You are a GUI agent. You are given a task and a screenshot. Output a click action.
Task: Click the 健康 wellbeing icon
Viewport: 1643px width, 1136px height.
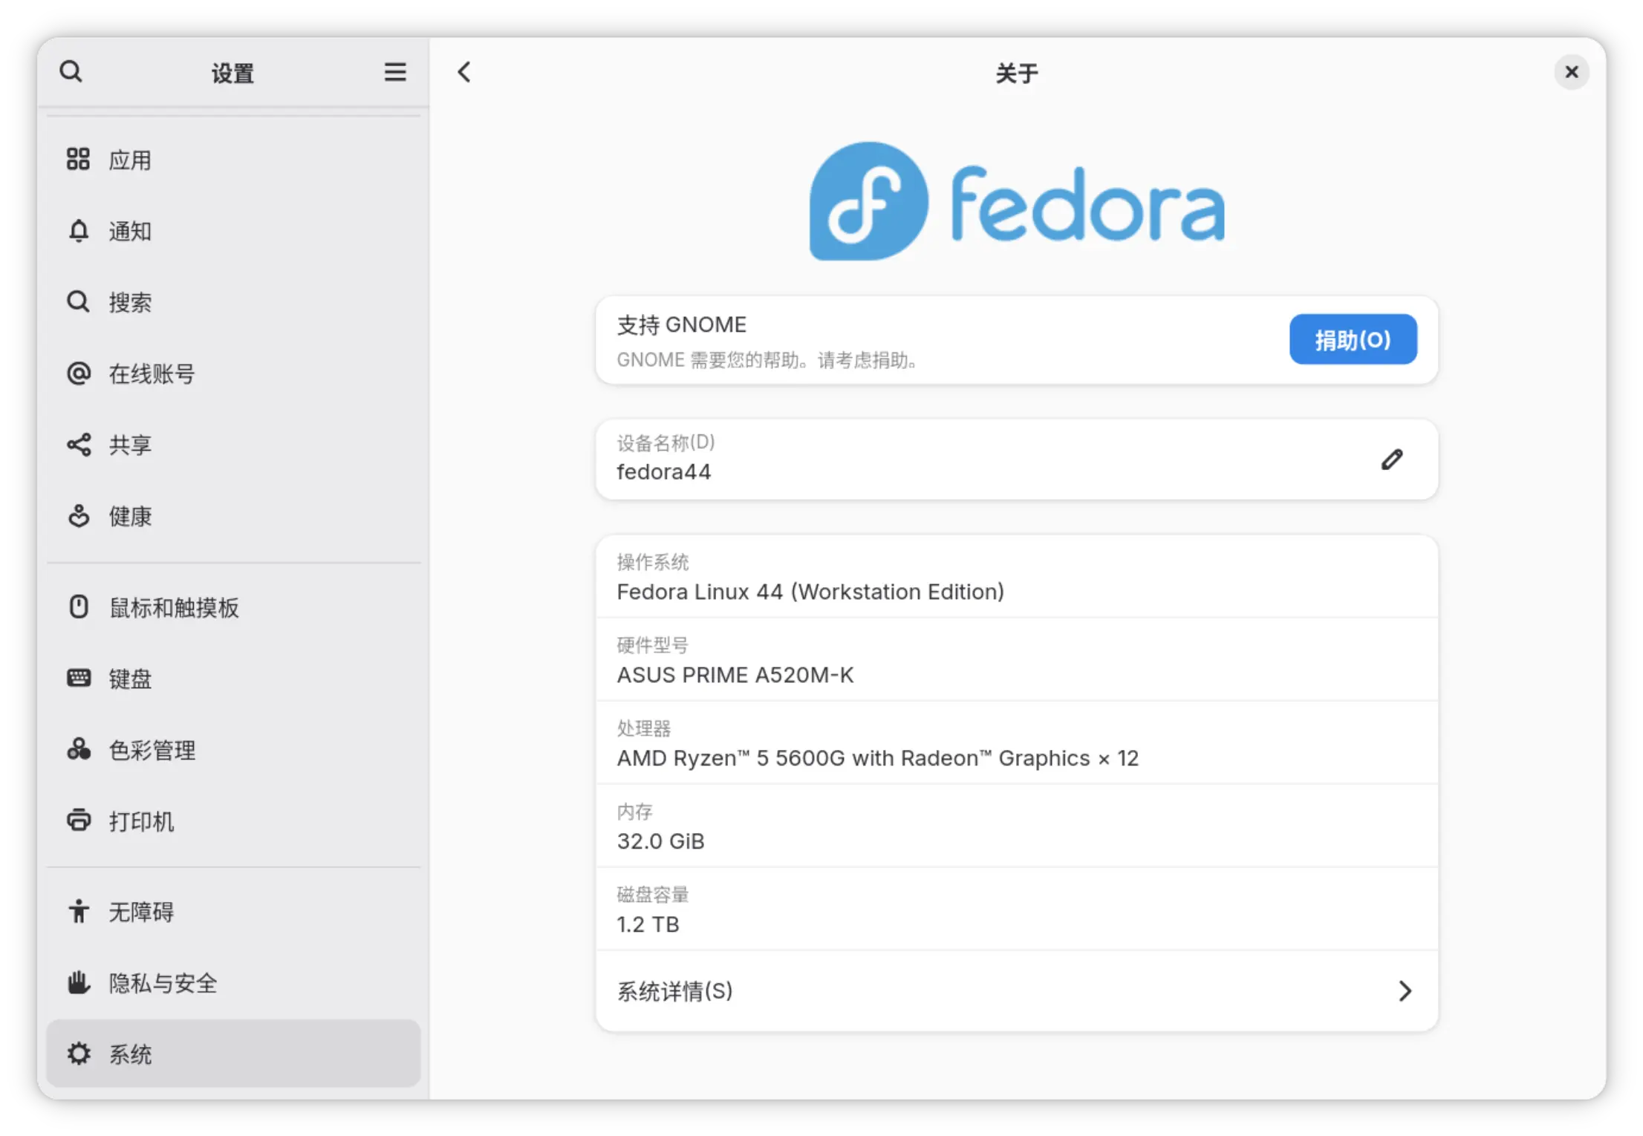pos(78,515)
